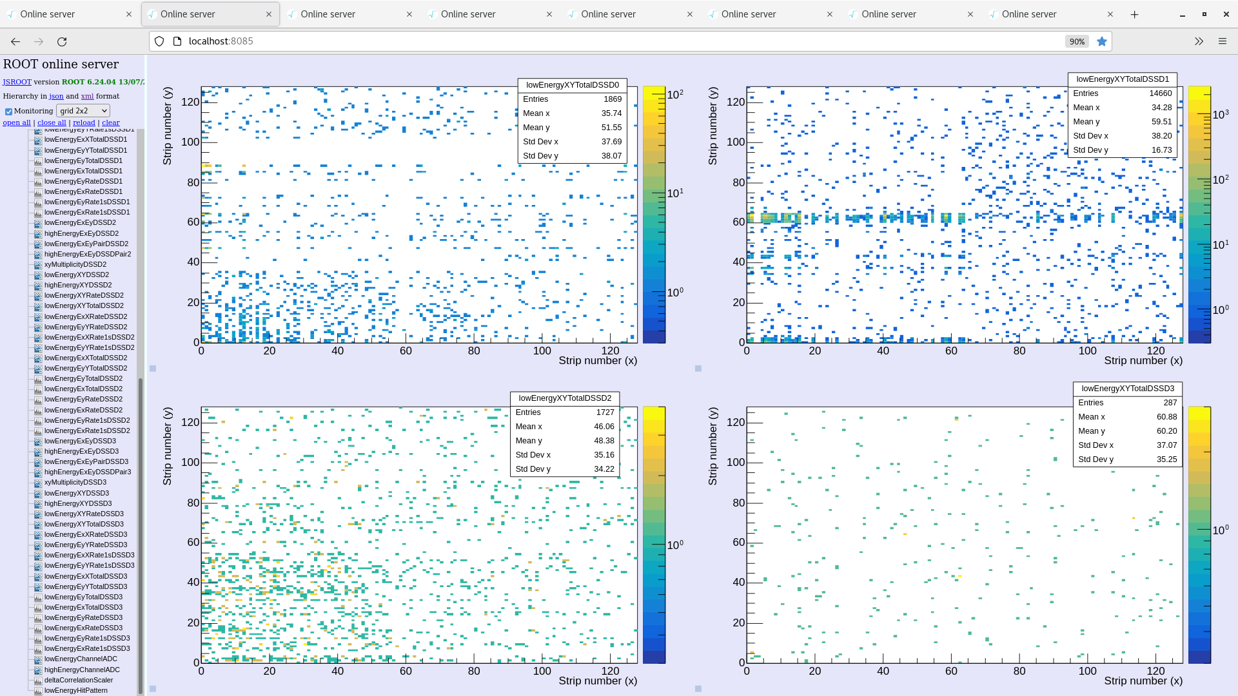The width and height of the screenshot is (1238, 696).
Task: Uncheck the Monitoring checkbox
Action: (9, 111)
